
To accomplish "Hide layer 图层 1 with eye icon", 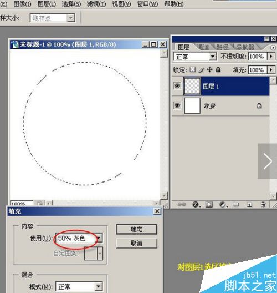I will point(177,86).
